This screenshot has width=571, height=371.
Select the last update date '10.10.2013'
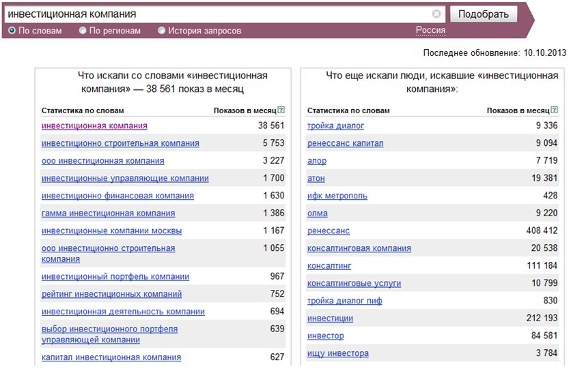tap(545, 53)
